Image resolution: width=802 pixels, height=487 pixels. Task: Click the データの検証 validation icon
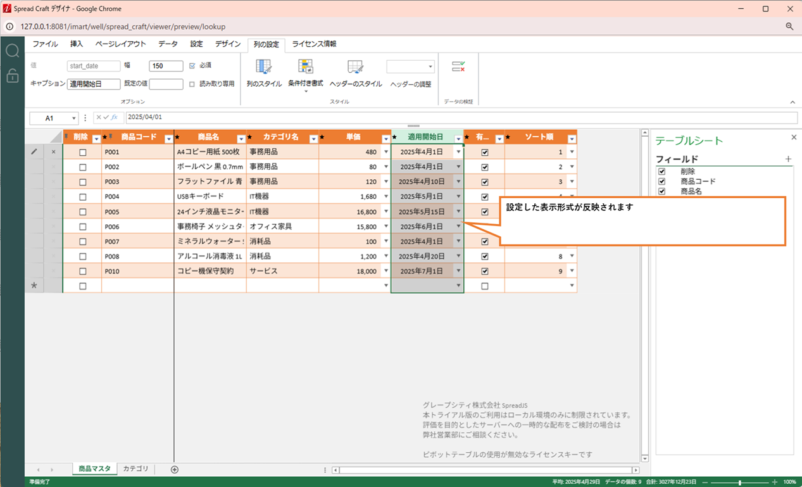458,66
